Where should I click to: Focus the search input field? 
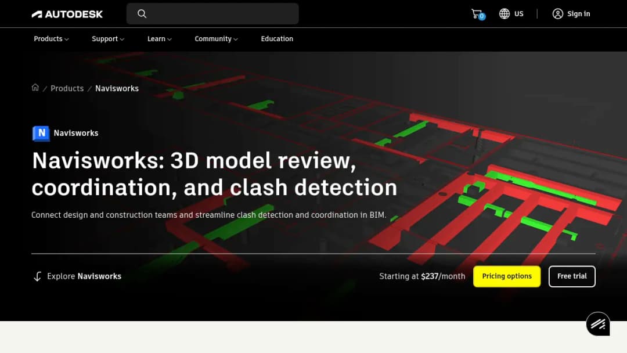coord(212,13)
